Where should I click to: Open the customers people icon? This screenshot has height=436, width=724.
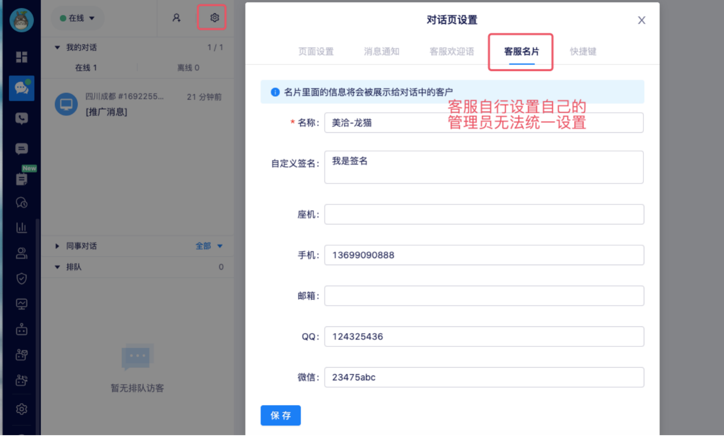(x=22, y=253)
